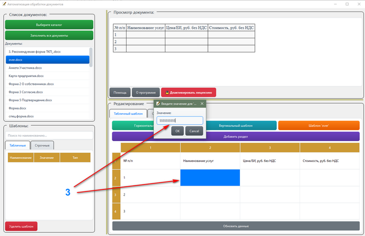Click the red 'Удалить шаблон' button
The width and height of the screenshot is (365, 236).
click(x=21, y=226)
